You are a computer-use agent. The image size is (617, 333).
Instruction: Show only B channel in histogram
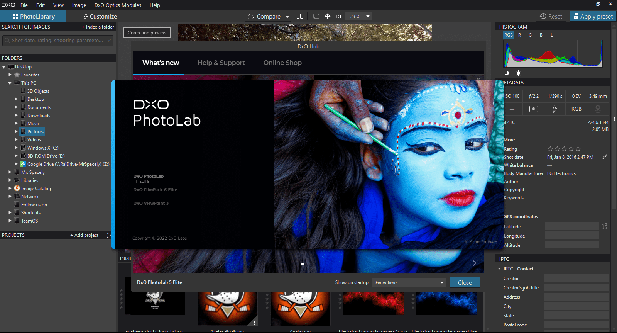[541, 35]
